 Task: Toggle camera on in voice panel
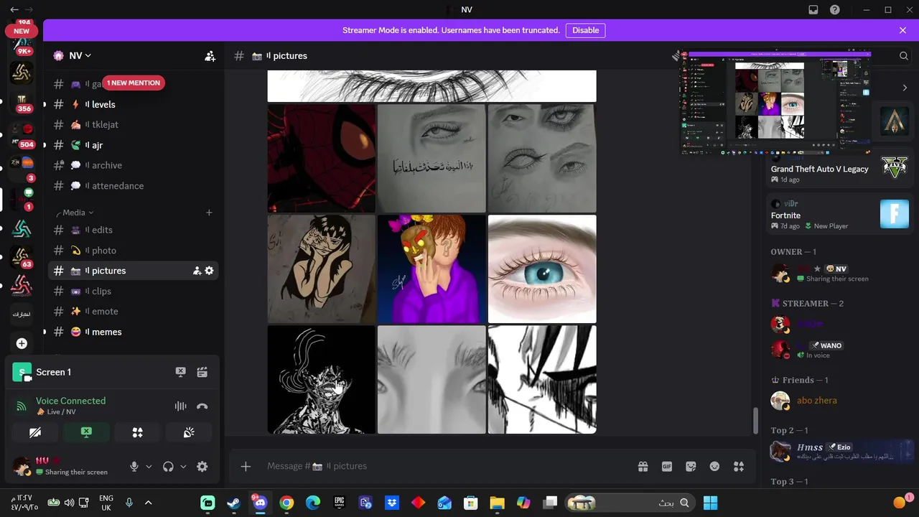tap(35, 432)
